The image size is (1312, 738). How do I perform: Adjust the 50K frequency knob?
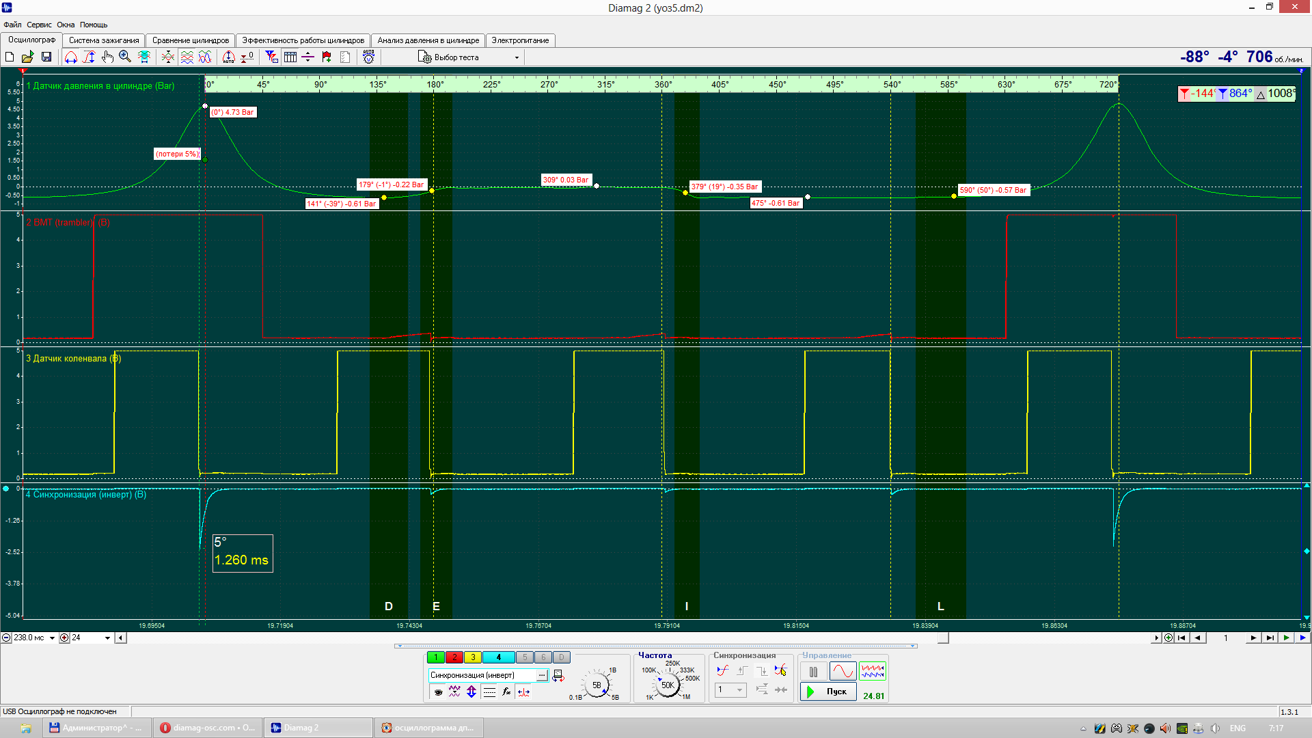(668, 685)
